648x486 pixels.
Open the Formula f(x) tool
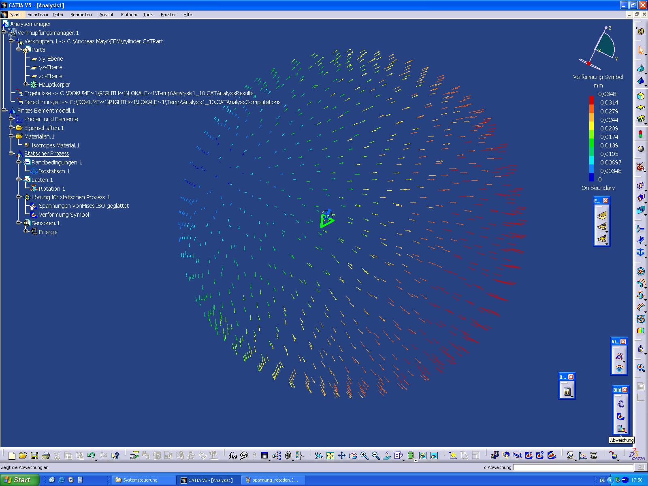(232, 456)
